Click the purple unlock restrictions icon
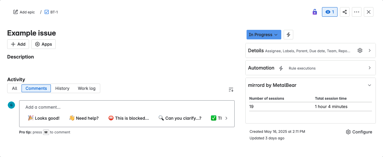This screenshot has height=157, width=383. pyautogui.click(x=314, y=12)
